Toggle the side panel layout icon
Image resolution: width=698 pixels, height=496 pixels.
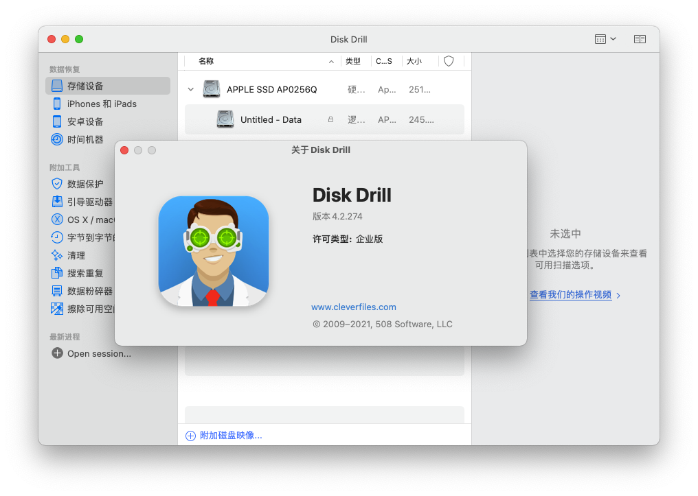point(640,39)
